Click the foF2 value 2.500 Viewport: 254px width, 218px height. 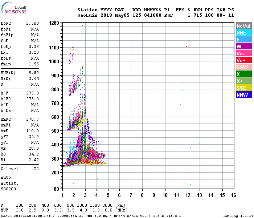click(33, 23)
